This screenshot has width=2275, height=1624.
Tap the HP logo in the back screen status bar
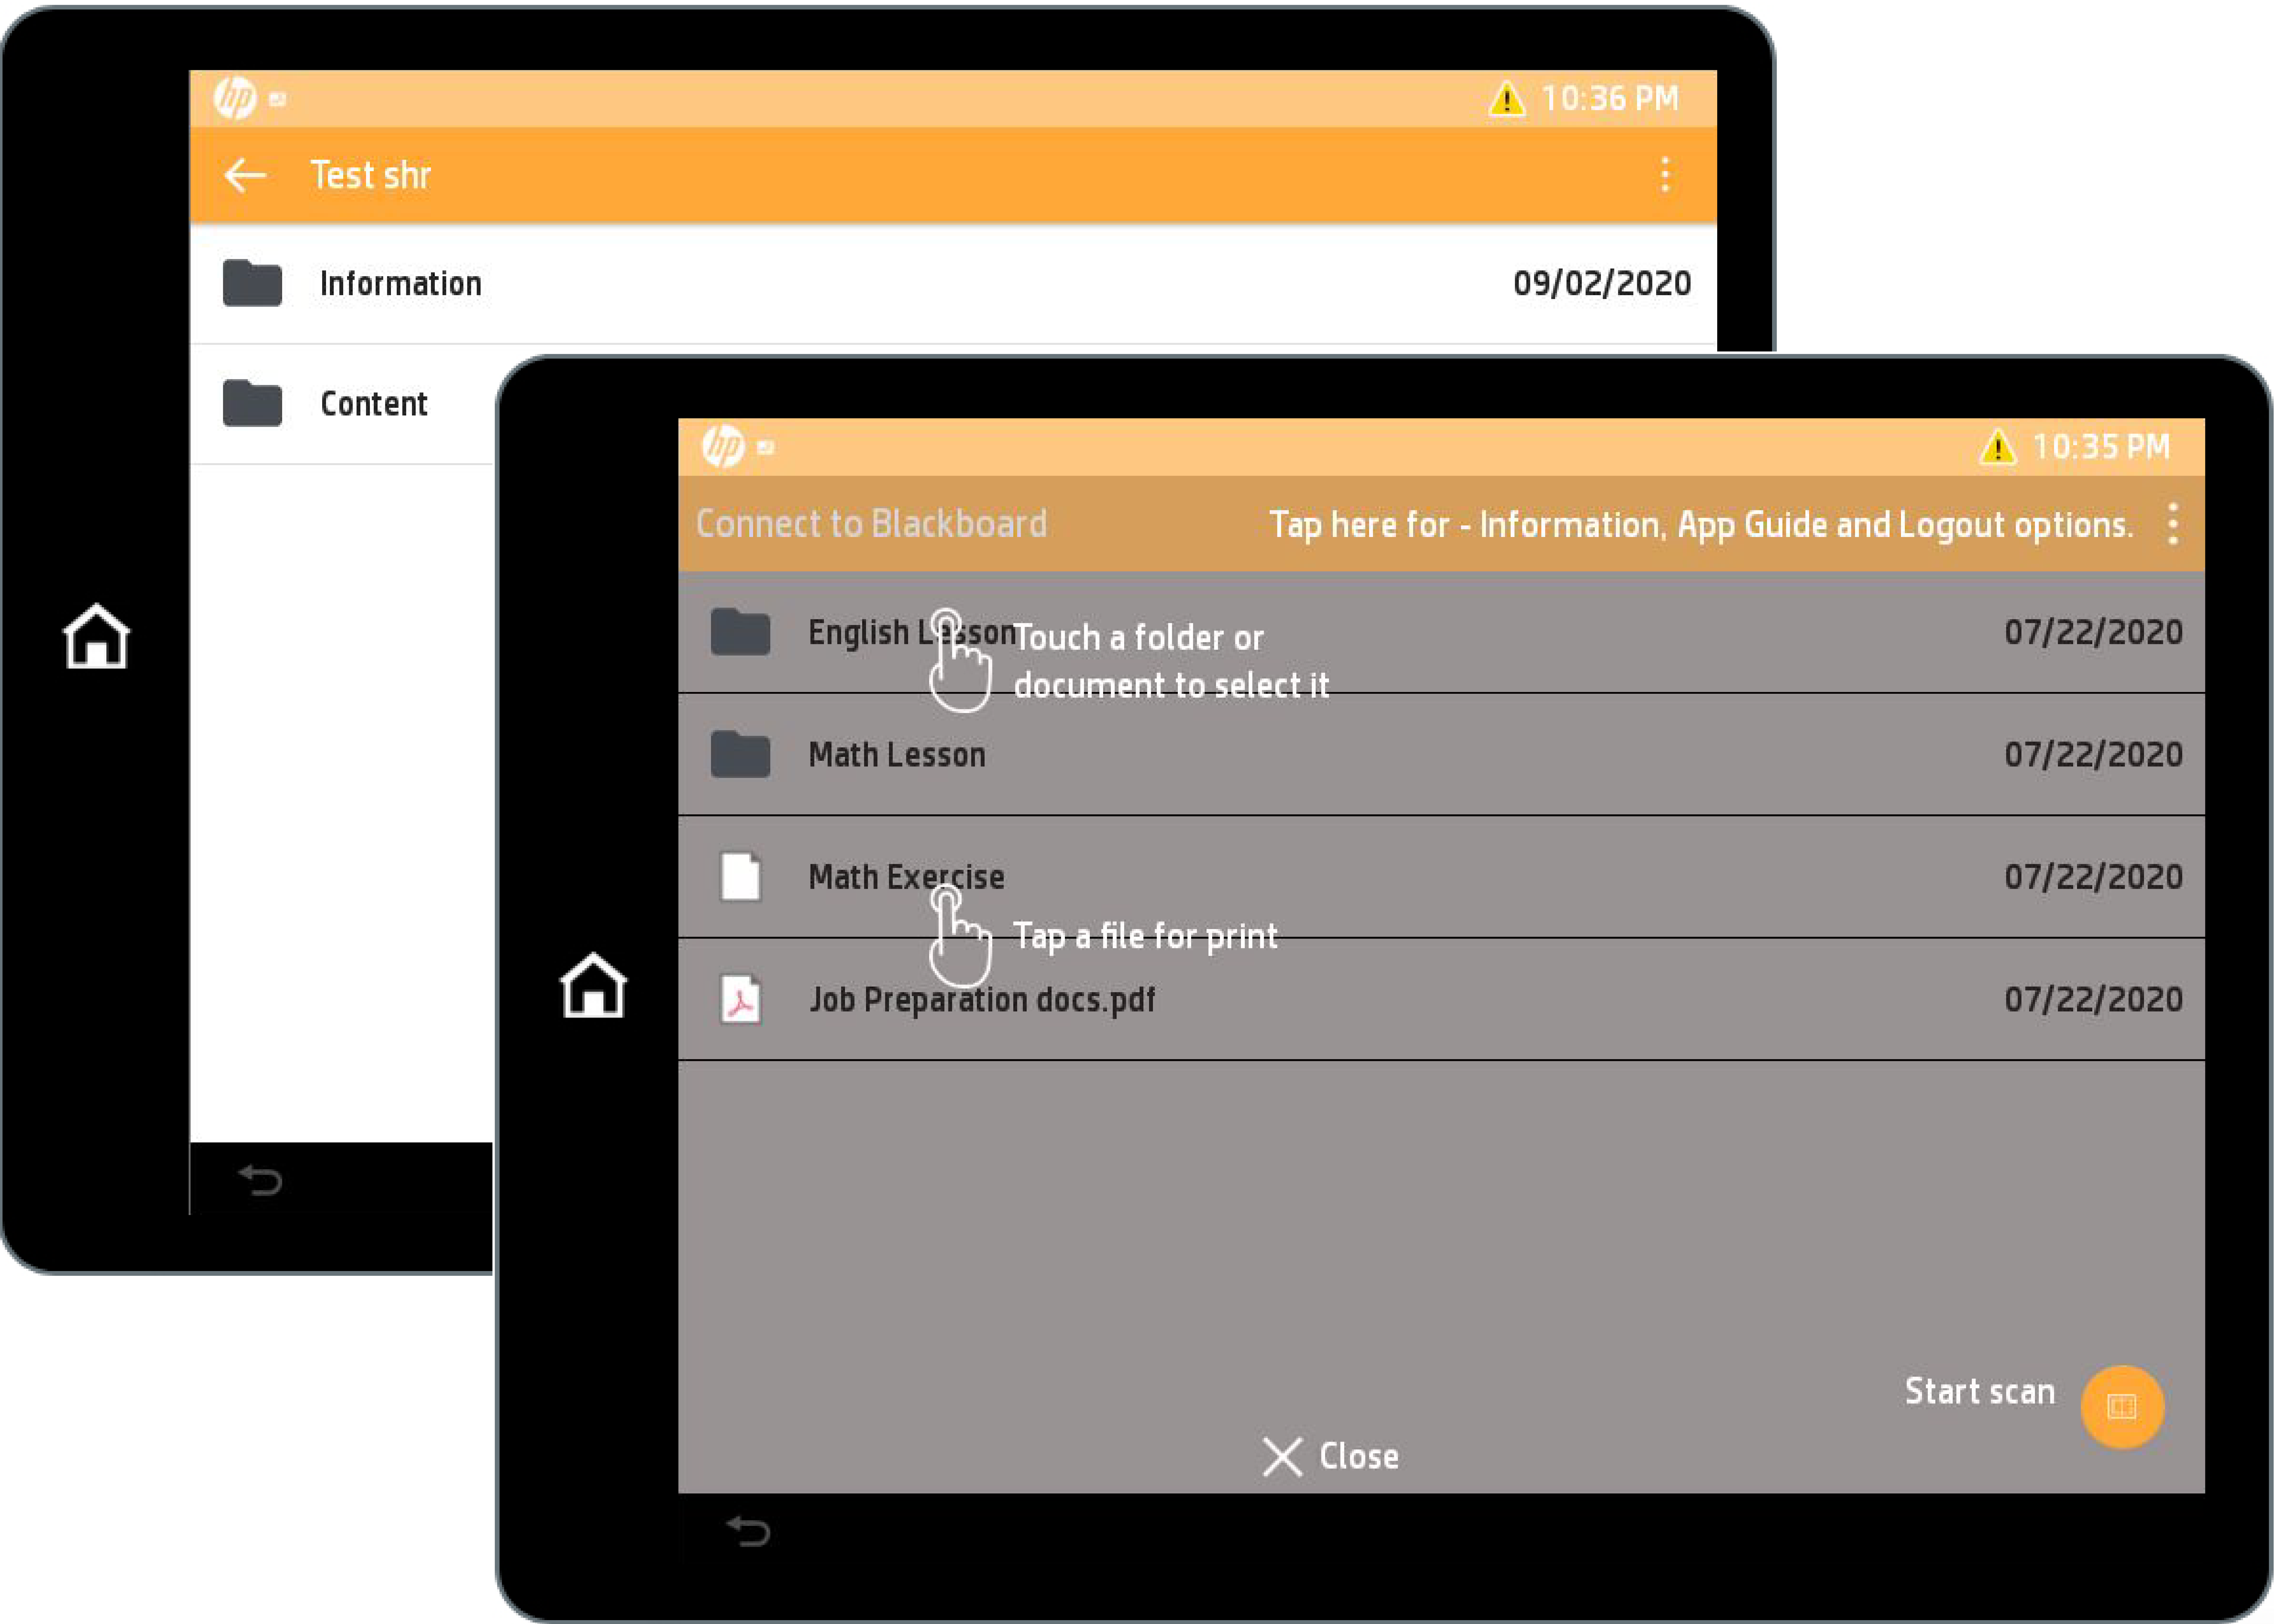pos(235,98)
